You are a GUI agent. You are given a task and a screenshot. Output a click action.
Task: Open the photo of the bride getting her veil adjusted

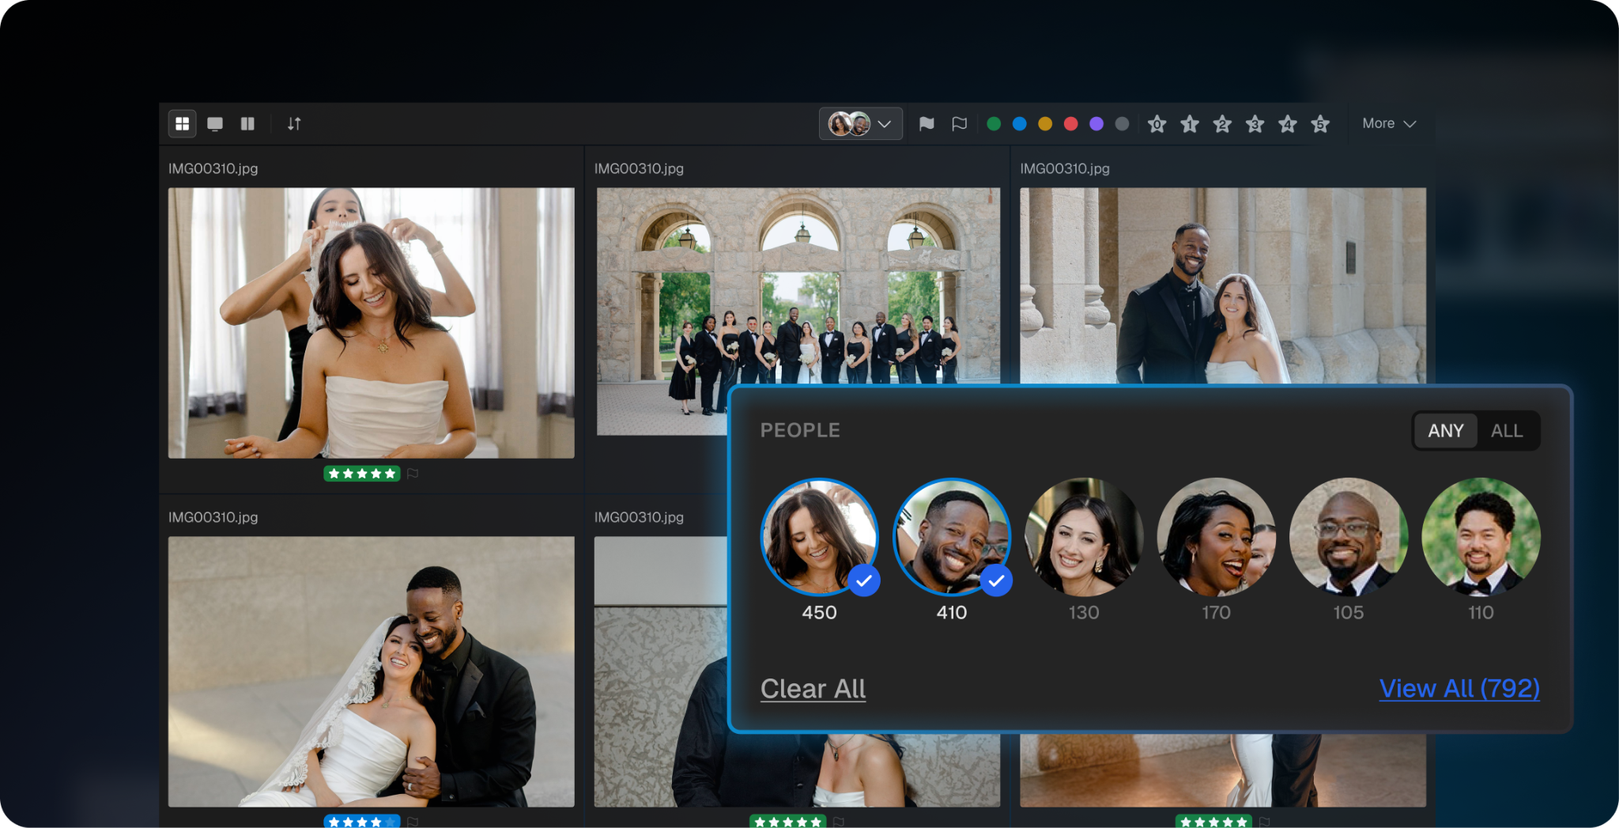pos(372,323)
